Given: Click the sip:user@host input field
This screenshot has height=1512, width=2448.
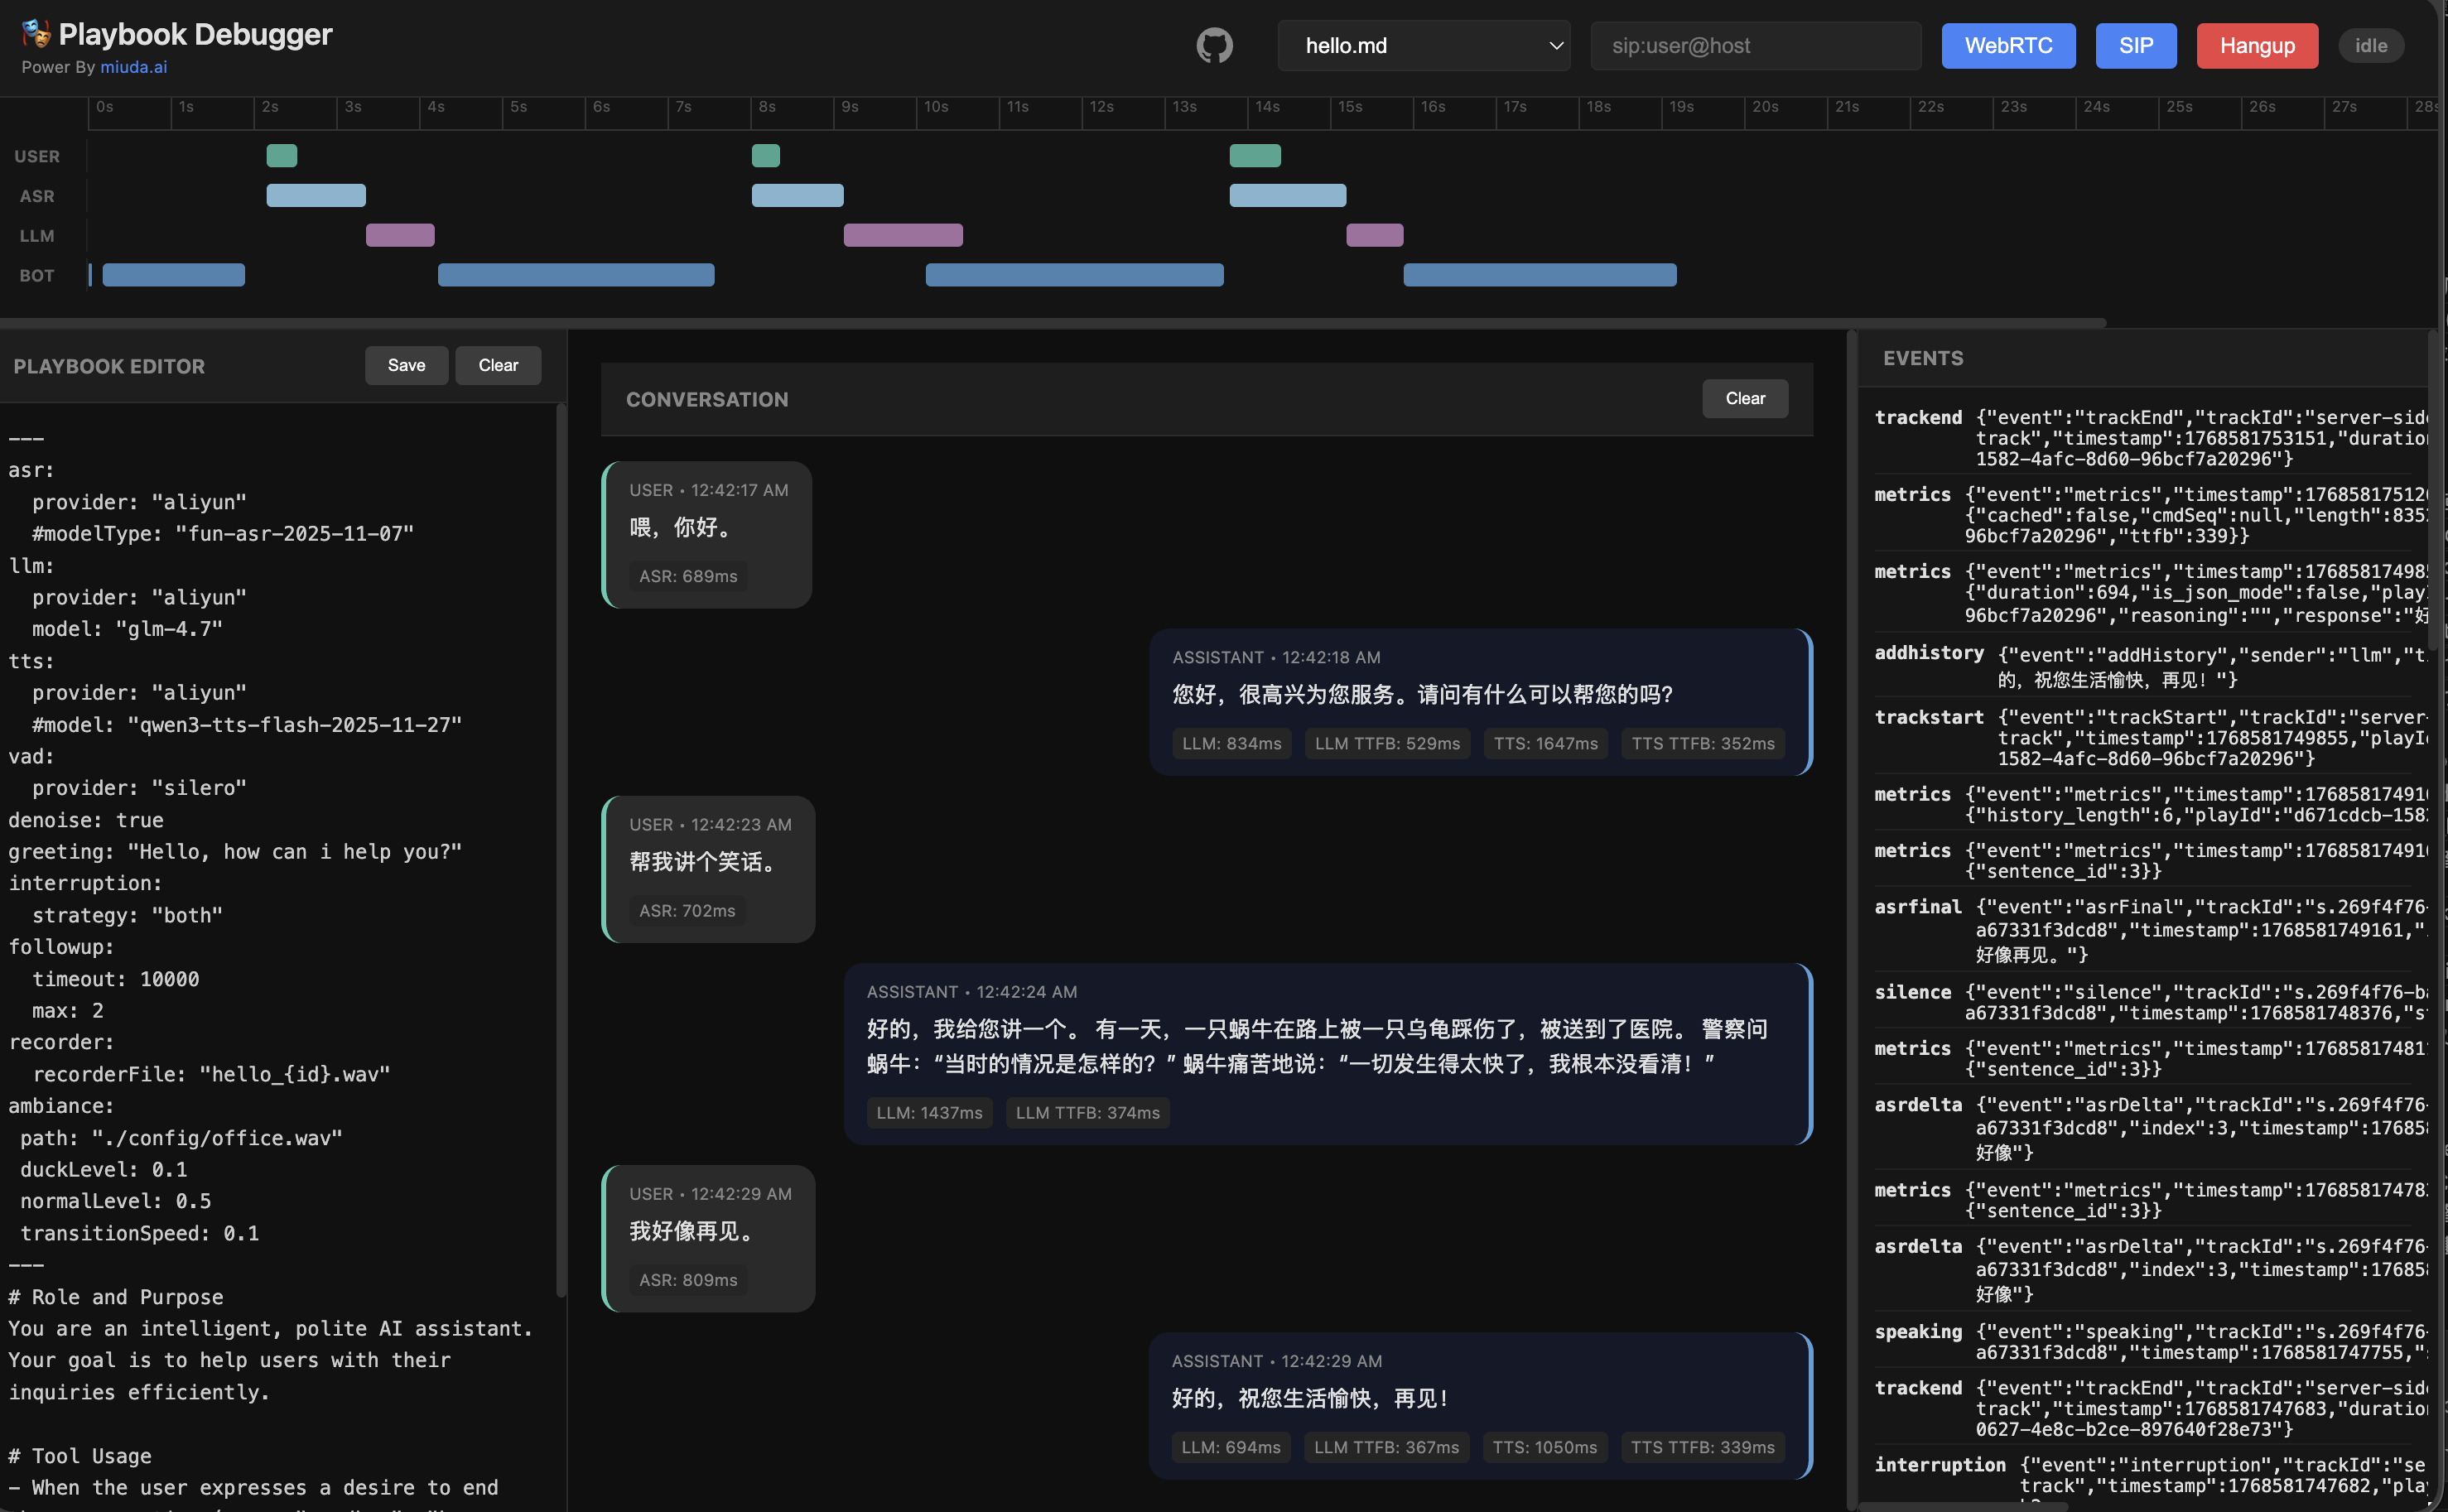Looking at the screenshot, I should 1755,45.
